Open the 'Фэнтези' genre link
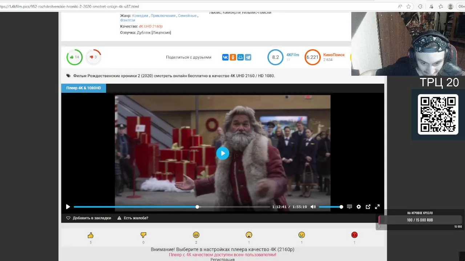Viewport: 465px width, 261px height. pyautogui.click(x=128, y=20)
